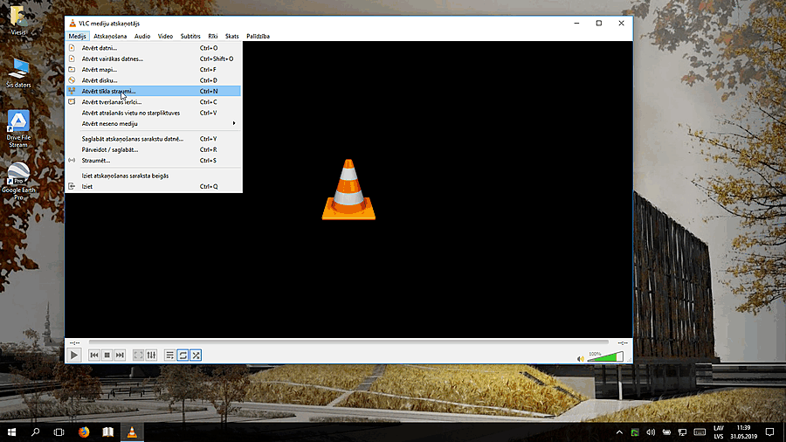Open the book app on taskbar
Image resolution: width=786 pixels, height=442 pixels.
tap(107, 432)
